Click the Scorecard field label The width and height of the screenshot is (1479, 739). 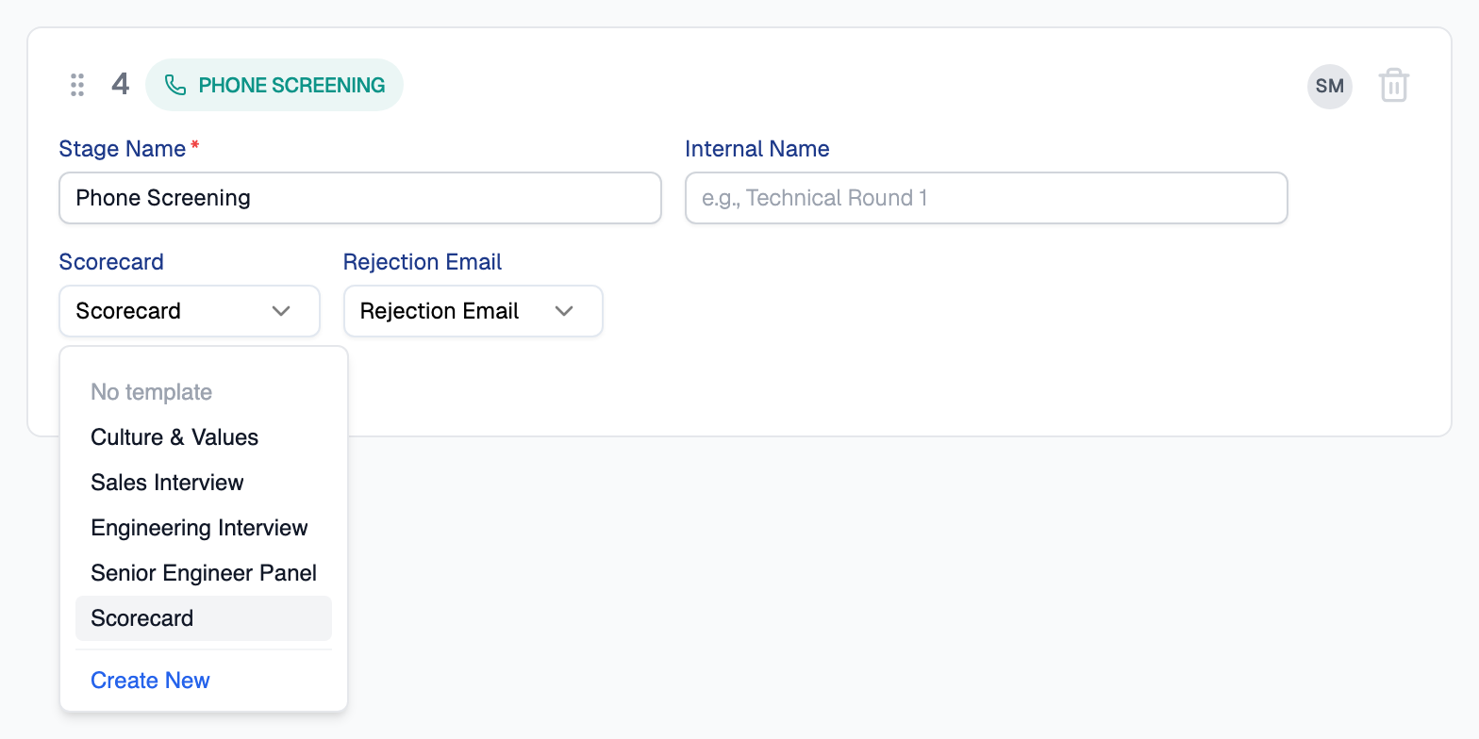pos(111,262)
